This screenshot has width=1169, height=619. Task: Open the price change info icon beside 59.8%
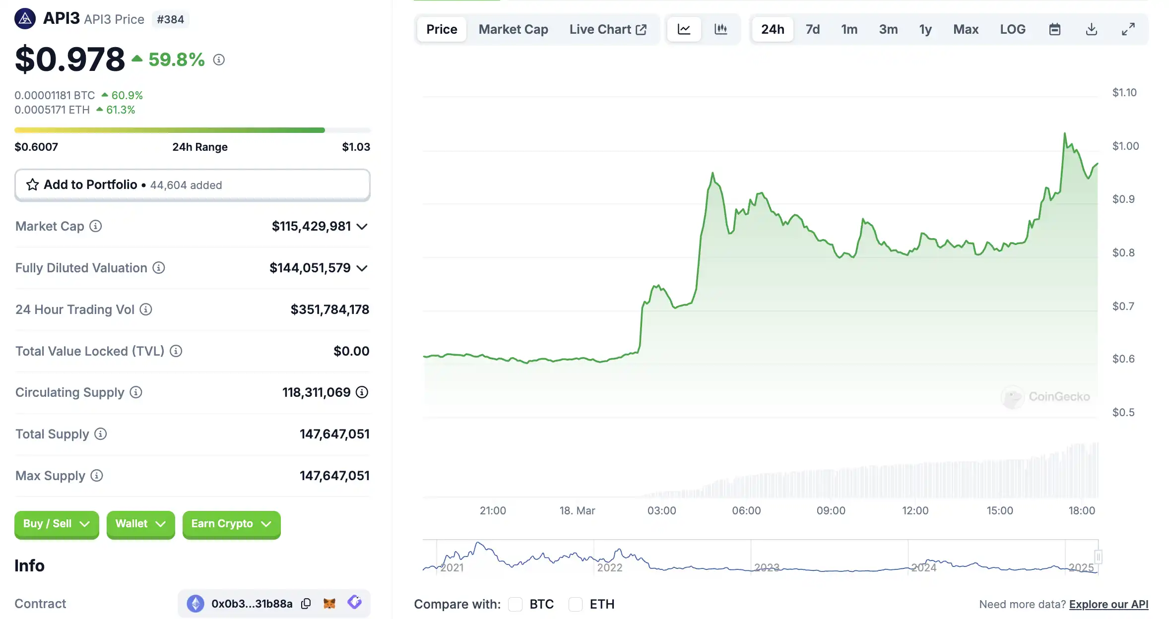[219, 60]
